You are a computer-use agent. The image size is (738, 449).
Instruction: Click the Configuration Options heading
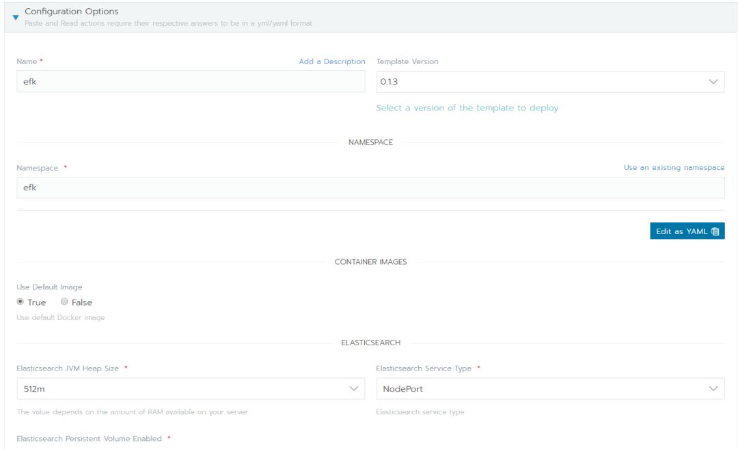pos(72,12)
